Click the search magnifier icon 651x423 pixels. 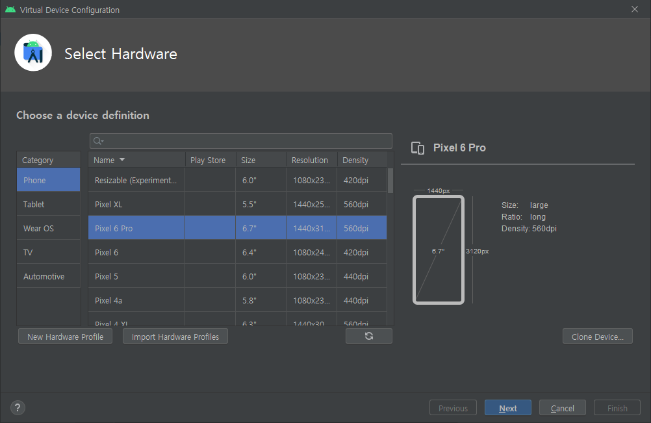click(x=98, y=141)
